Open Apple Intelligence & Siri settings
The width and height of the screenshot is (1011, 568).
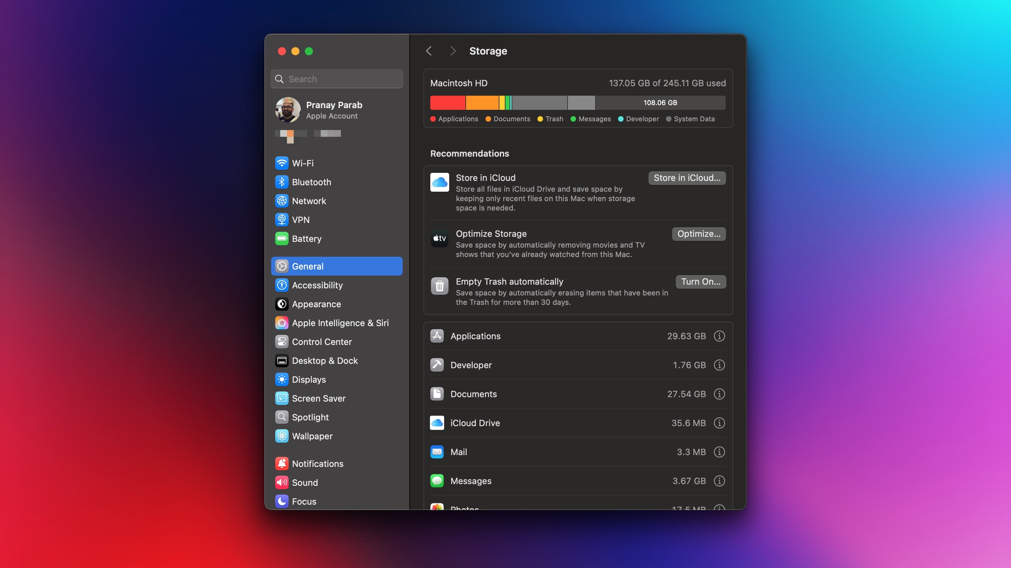coord(282,323)
